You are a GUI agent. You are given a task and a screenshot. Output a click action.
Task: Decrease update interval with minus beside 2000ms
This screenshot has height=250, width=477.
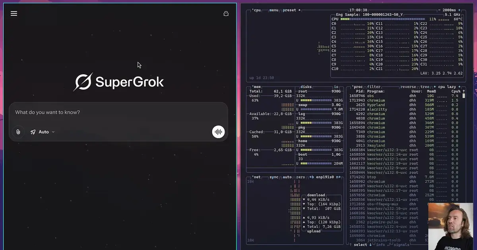click(439, 10)
